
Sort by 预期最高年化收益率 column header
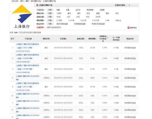click(104, 39)
